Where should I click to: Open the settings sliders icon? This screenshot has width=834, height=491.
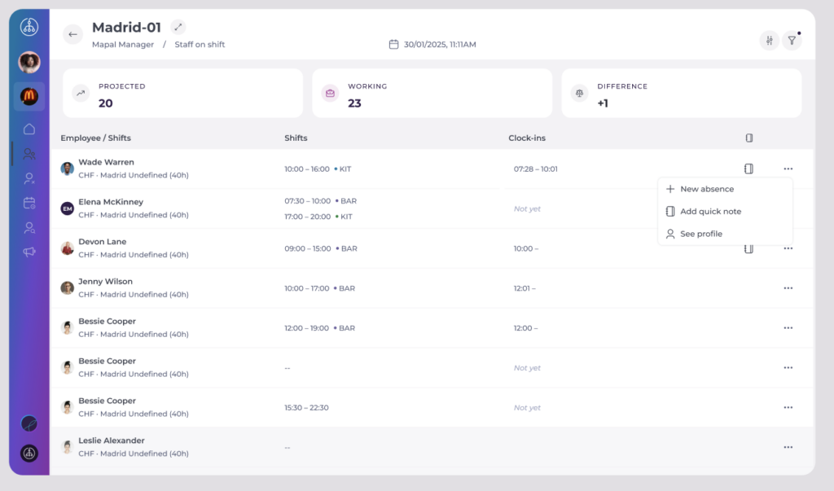point(769,40)
